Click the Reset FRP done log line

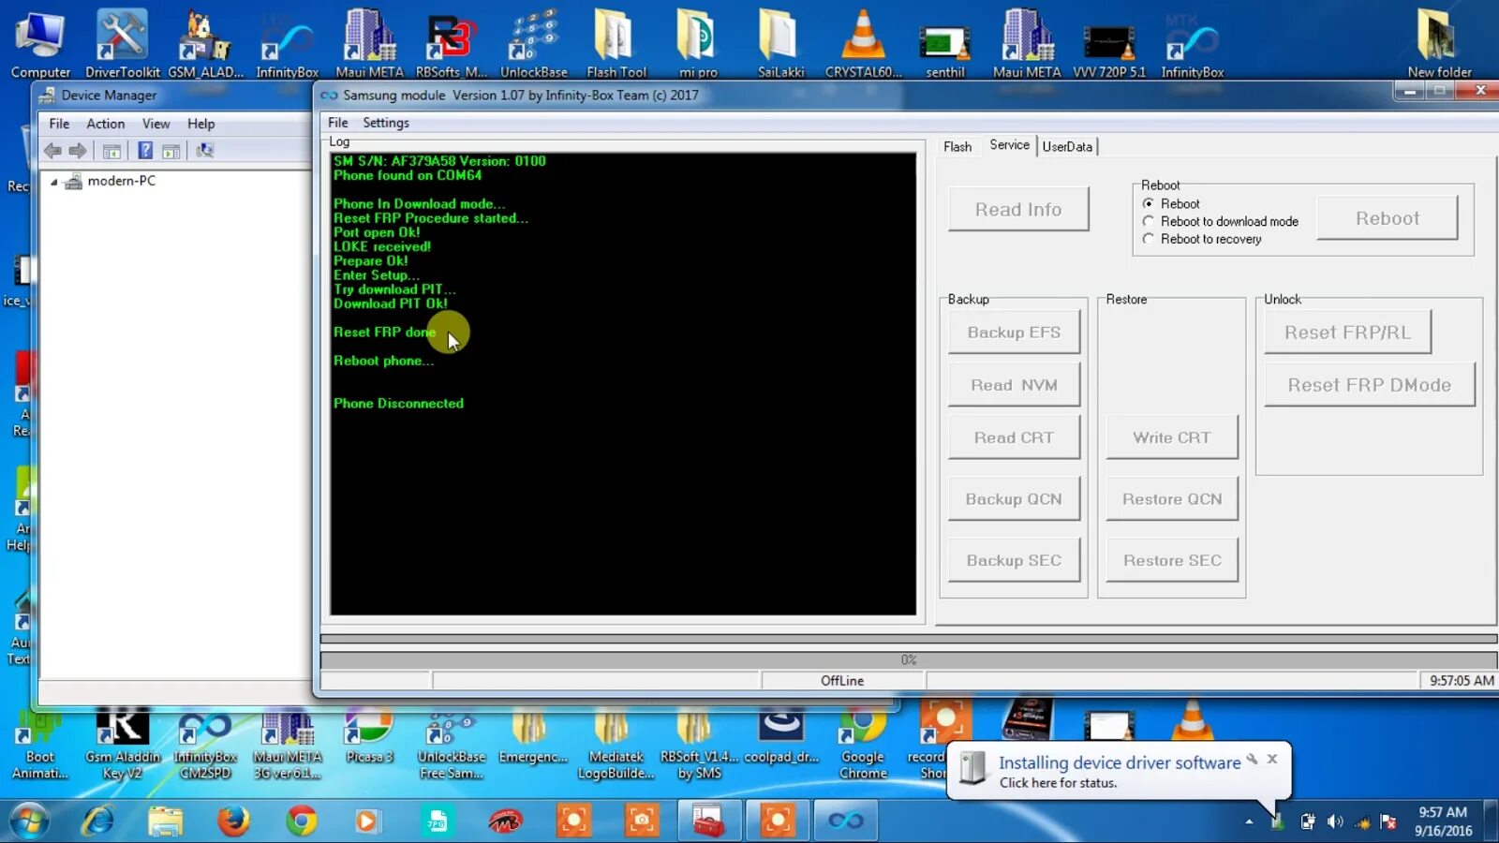coord(384,333)
